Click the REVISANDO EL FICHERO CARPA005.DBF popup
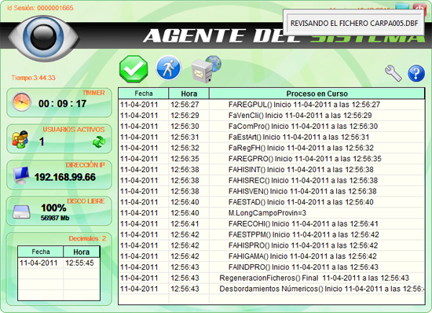 [x=353, y=23]
